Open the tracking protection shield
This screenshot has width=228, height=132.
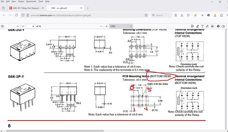point(23,15)
